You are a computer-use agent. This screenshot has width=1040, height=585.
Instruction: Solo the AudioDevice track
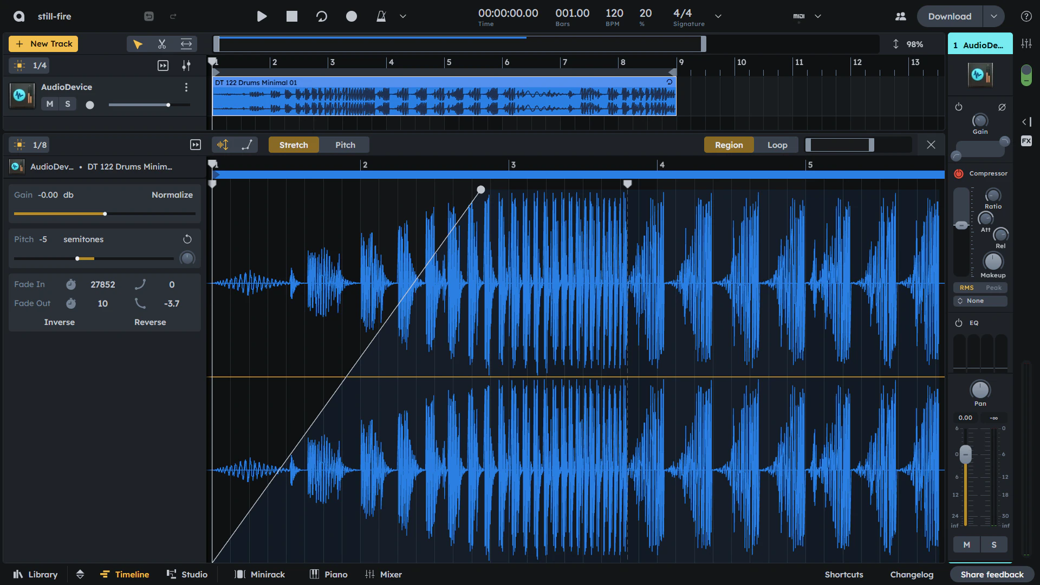(x=67, y=103)
